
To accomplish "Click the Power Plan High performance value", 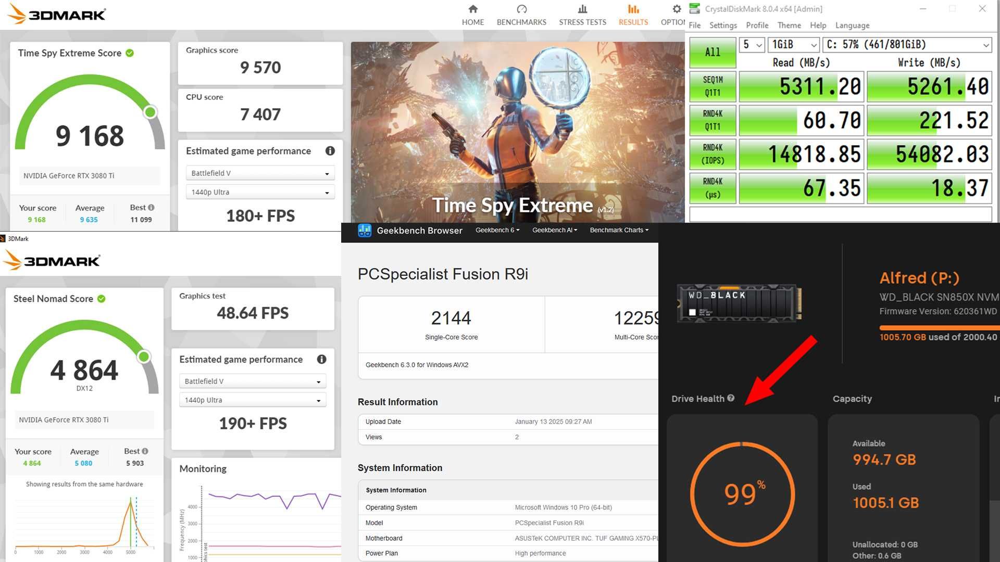I will [540, 553].
